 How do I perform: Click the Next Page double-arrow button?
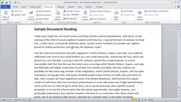coord(179,96)
